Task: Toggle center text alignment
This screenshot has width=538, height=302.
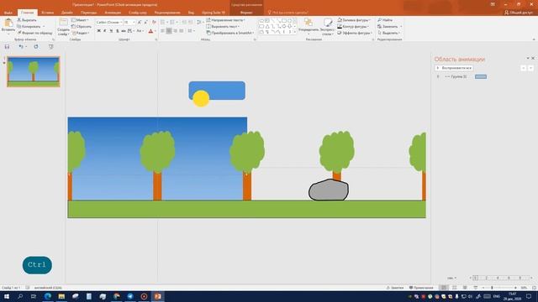Action: coord(169,31)
